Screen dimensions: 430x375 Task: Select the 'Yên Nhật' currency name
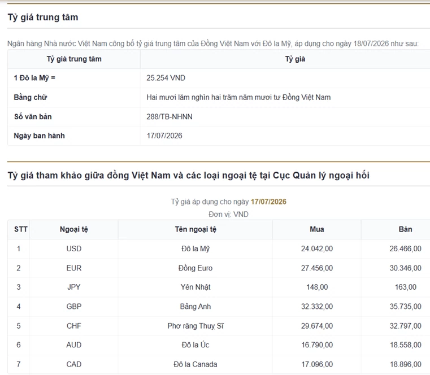click(196, 287)
